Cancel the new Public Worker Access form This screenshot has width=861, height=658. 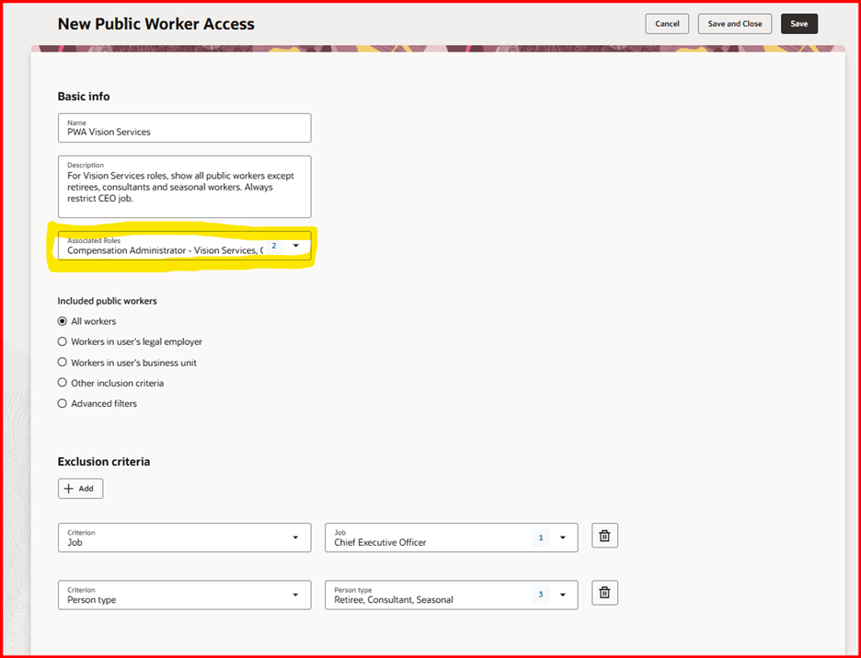click(x=666, y=23)
